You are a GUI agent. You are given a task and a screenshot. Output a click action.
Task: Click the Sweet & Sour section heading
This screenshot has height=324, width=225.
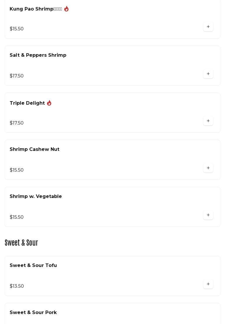click(x=21, y=243)
